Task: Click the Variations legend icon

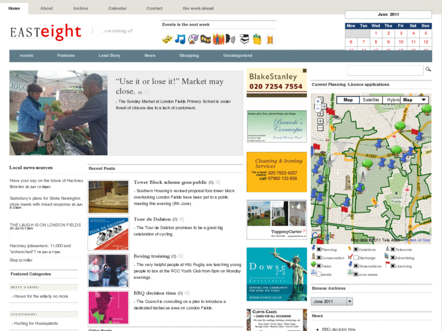Action: click(x=350, y=248)
